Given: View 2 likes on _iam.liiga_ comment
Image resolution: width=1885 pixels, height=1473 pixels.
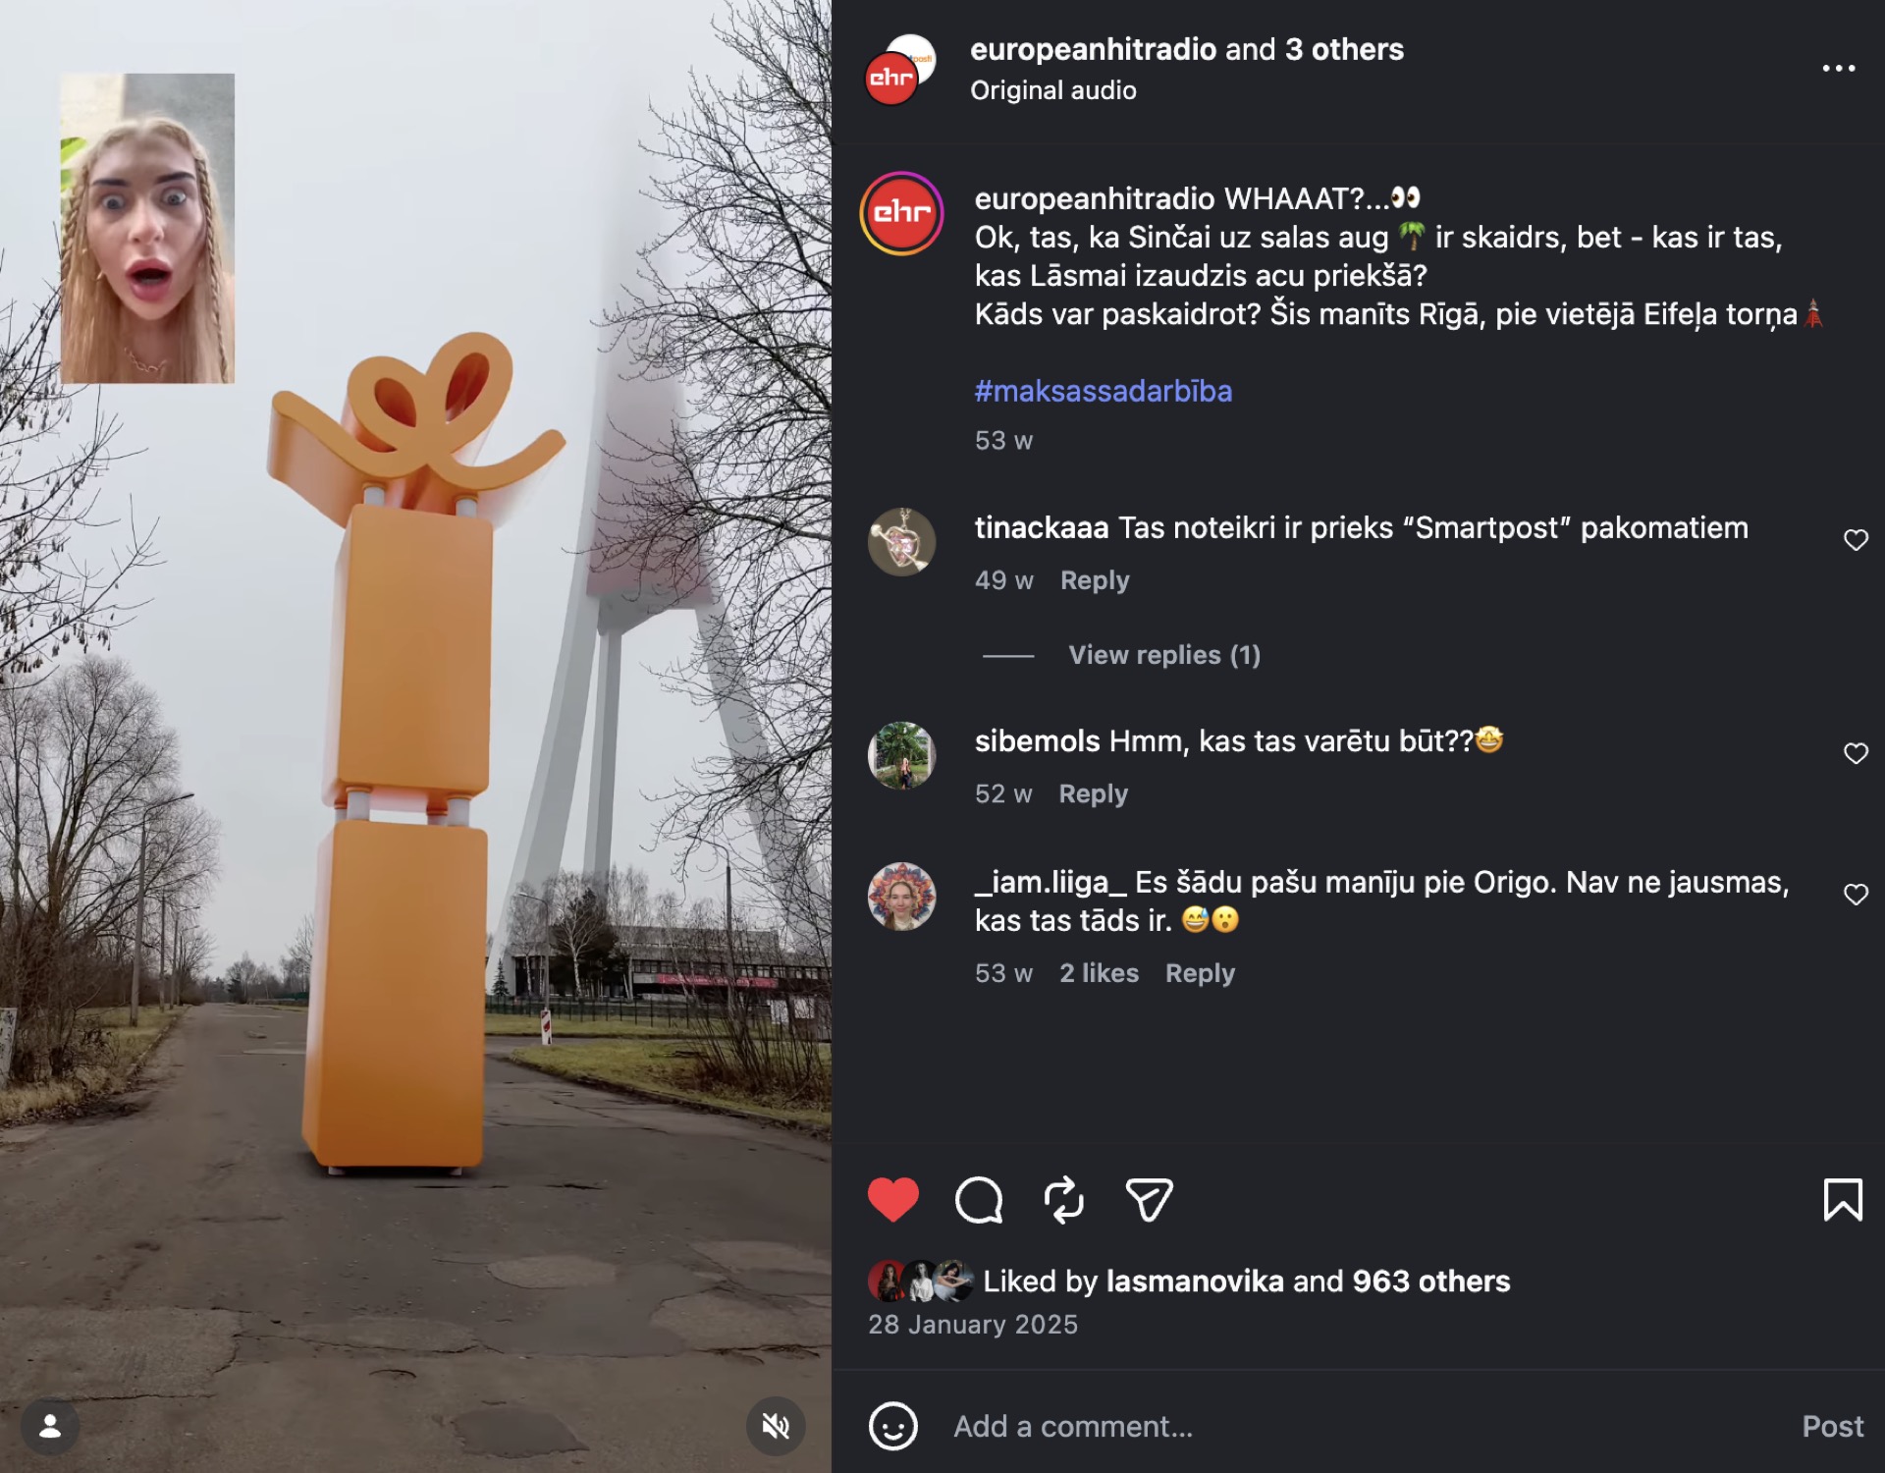Looking at the screenshot, I should pyautogui.click(x=1099, y=973).
